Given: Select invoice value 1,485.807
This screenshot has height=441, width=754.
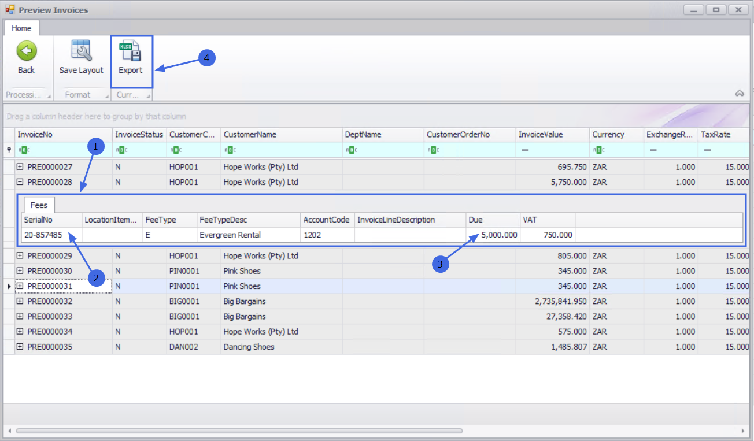Looking at the screenshot, I should click(553, 347).
